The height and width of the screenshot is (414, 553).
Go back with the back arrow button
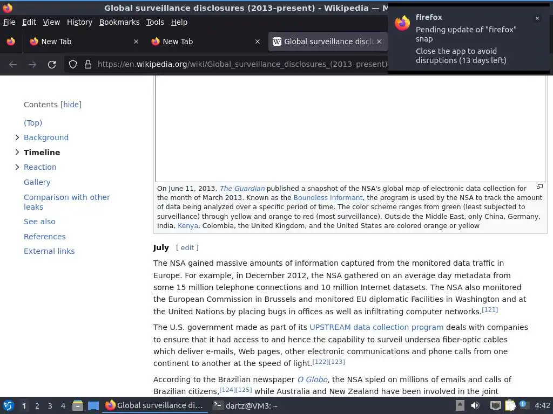(x=13, y=65)
